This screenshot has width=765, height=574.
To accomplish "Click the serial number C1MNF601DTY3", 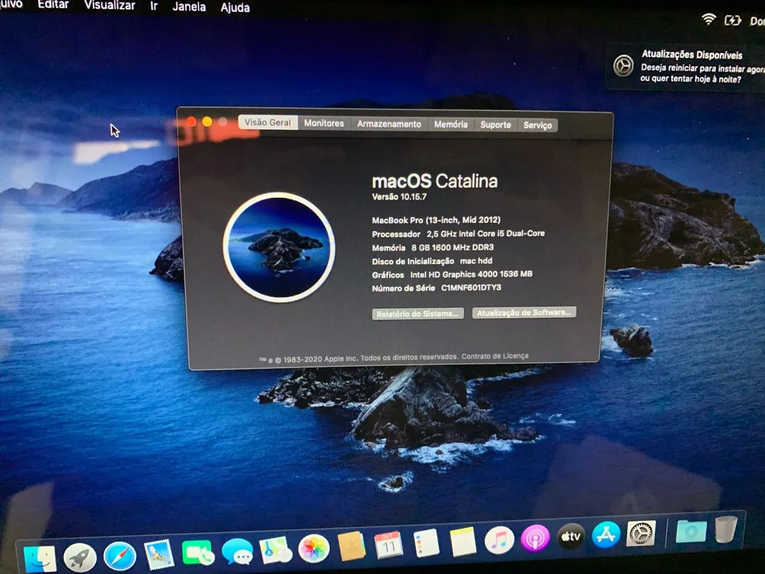I will coord(471,288).
